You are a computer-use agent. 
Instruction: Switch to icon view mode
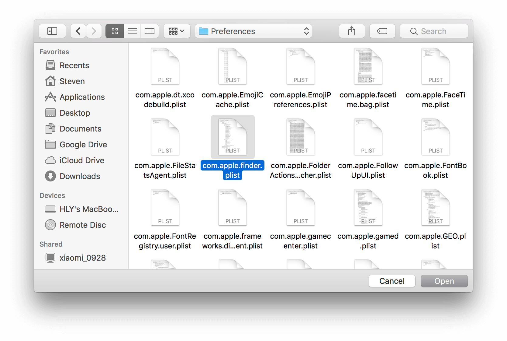115,31
